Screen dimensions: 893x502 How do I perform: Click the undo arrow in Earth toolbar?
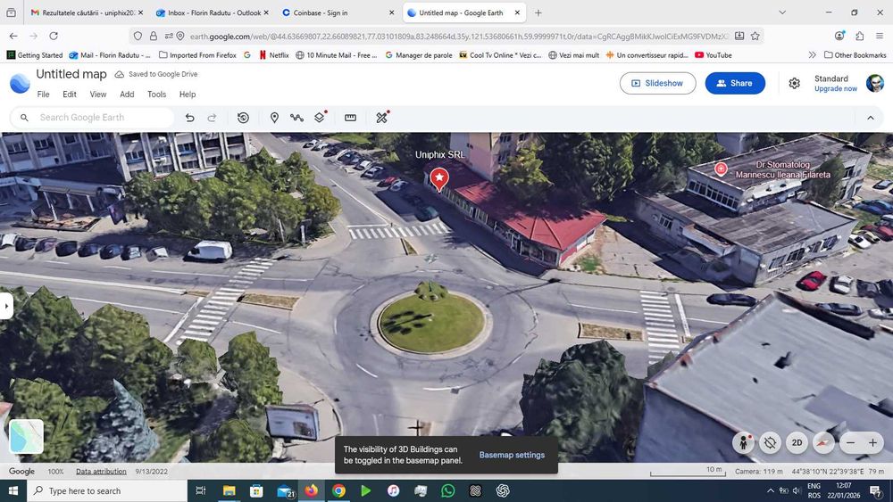point(189,118)
